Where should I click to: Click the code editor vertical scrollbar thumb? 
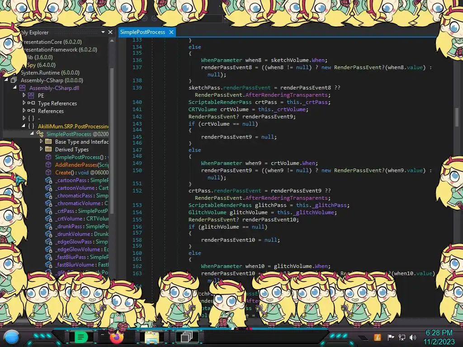tap(457, 117)
